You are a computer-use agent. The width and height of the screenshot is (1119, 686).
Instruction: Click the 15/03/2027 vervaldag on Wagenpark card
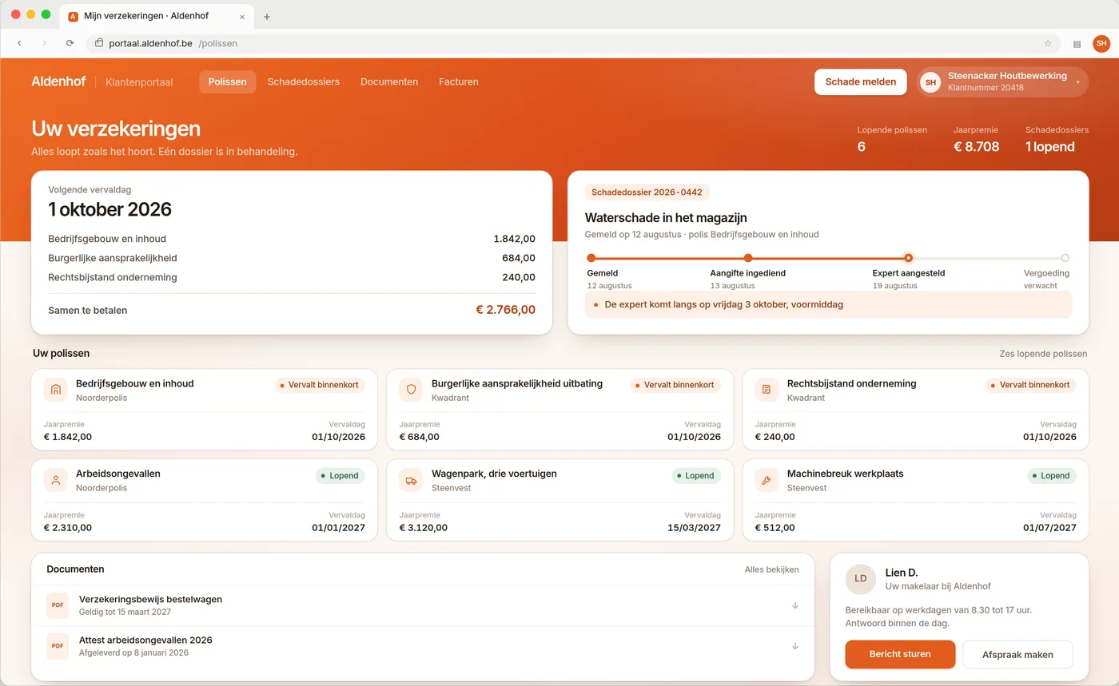[694, 527]
